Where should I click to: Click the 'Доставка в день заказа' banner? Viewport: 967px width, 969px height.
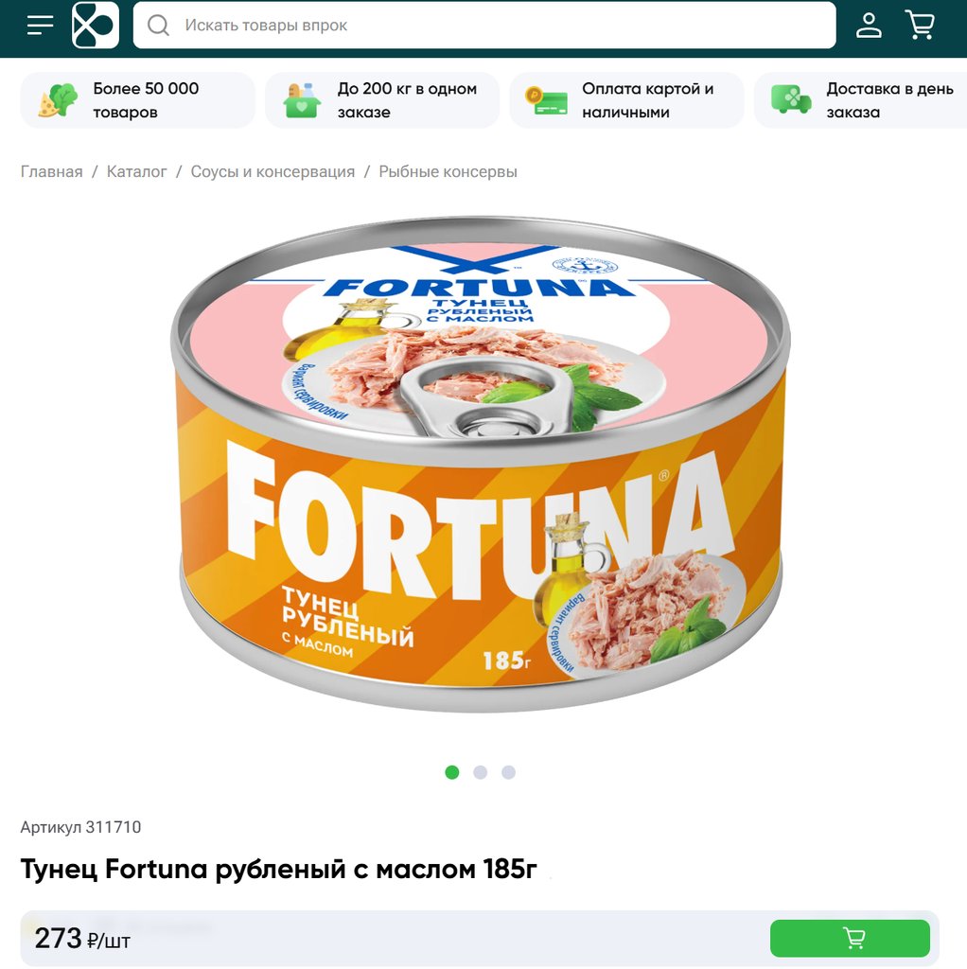tap(861, 100)
